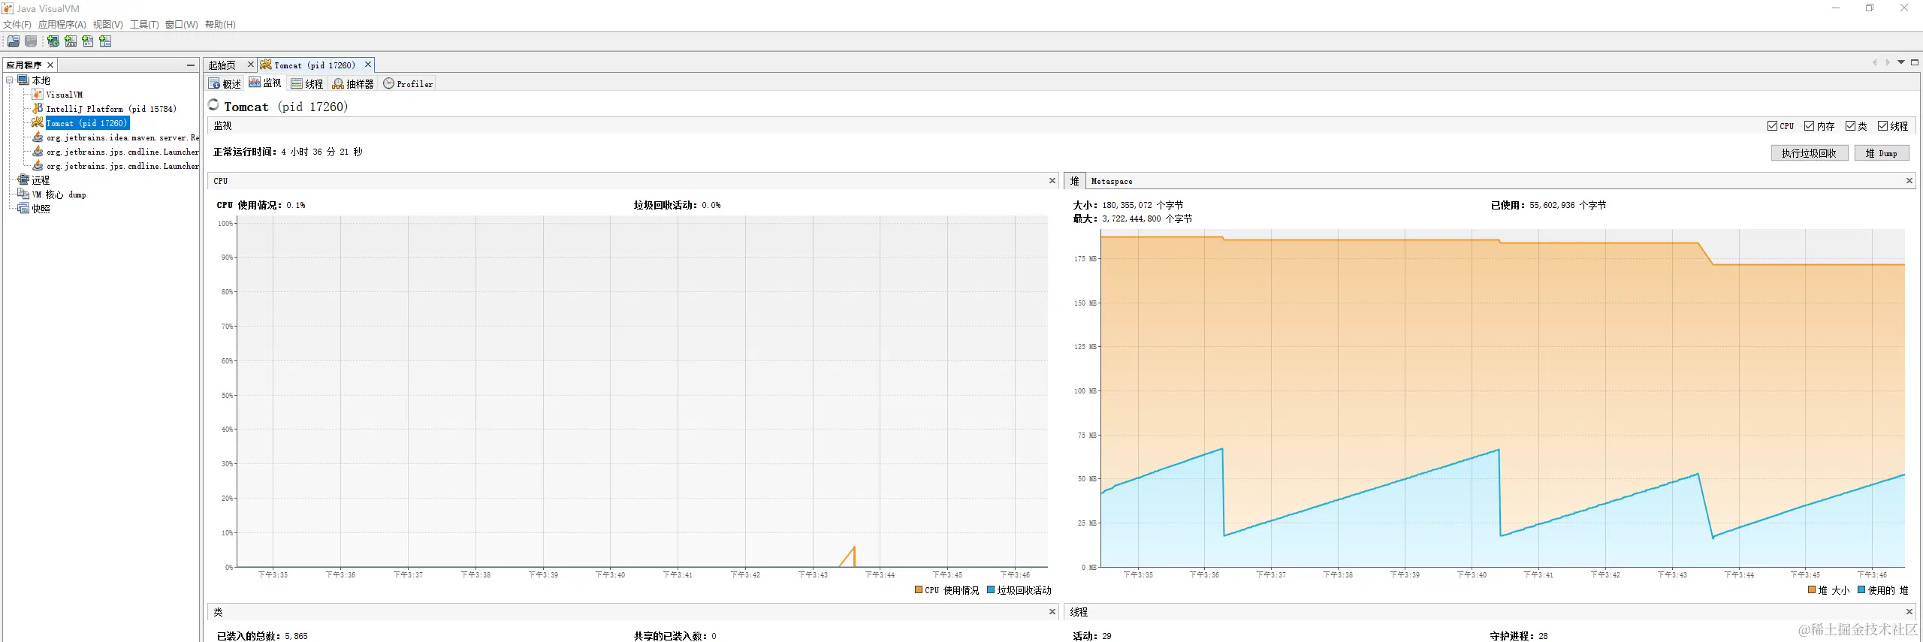
Task: Click the IntelliJ Platform node icon
Action: click(x=38, y=109)
